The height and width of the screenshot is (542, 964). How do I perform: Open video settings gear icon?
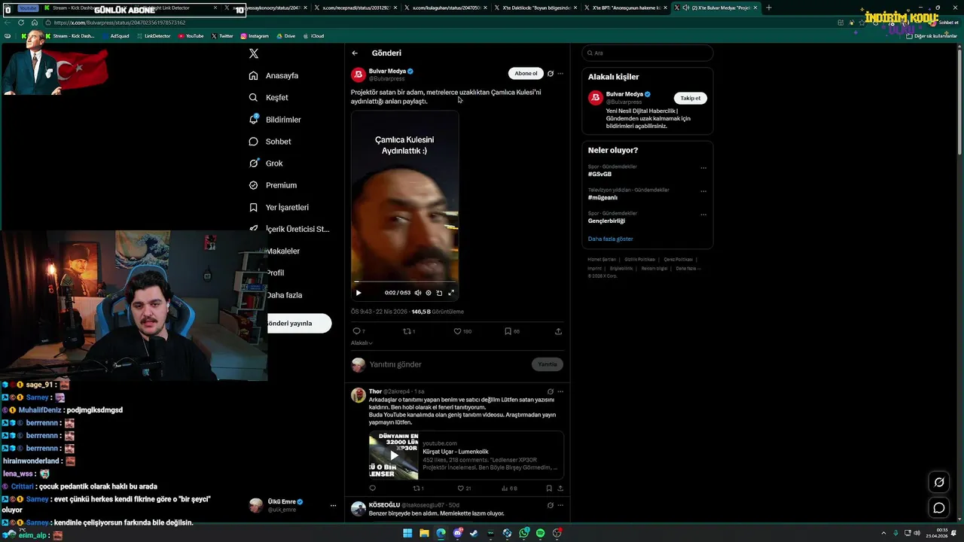[429, 293]
